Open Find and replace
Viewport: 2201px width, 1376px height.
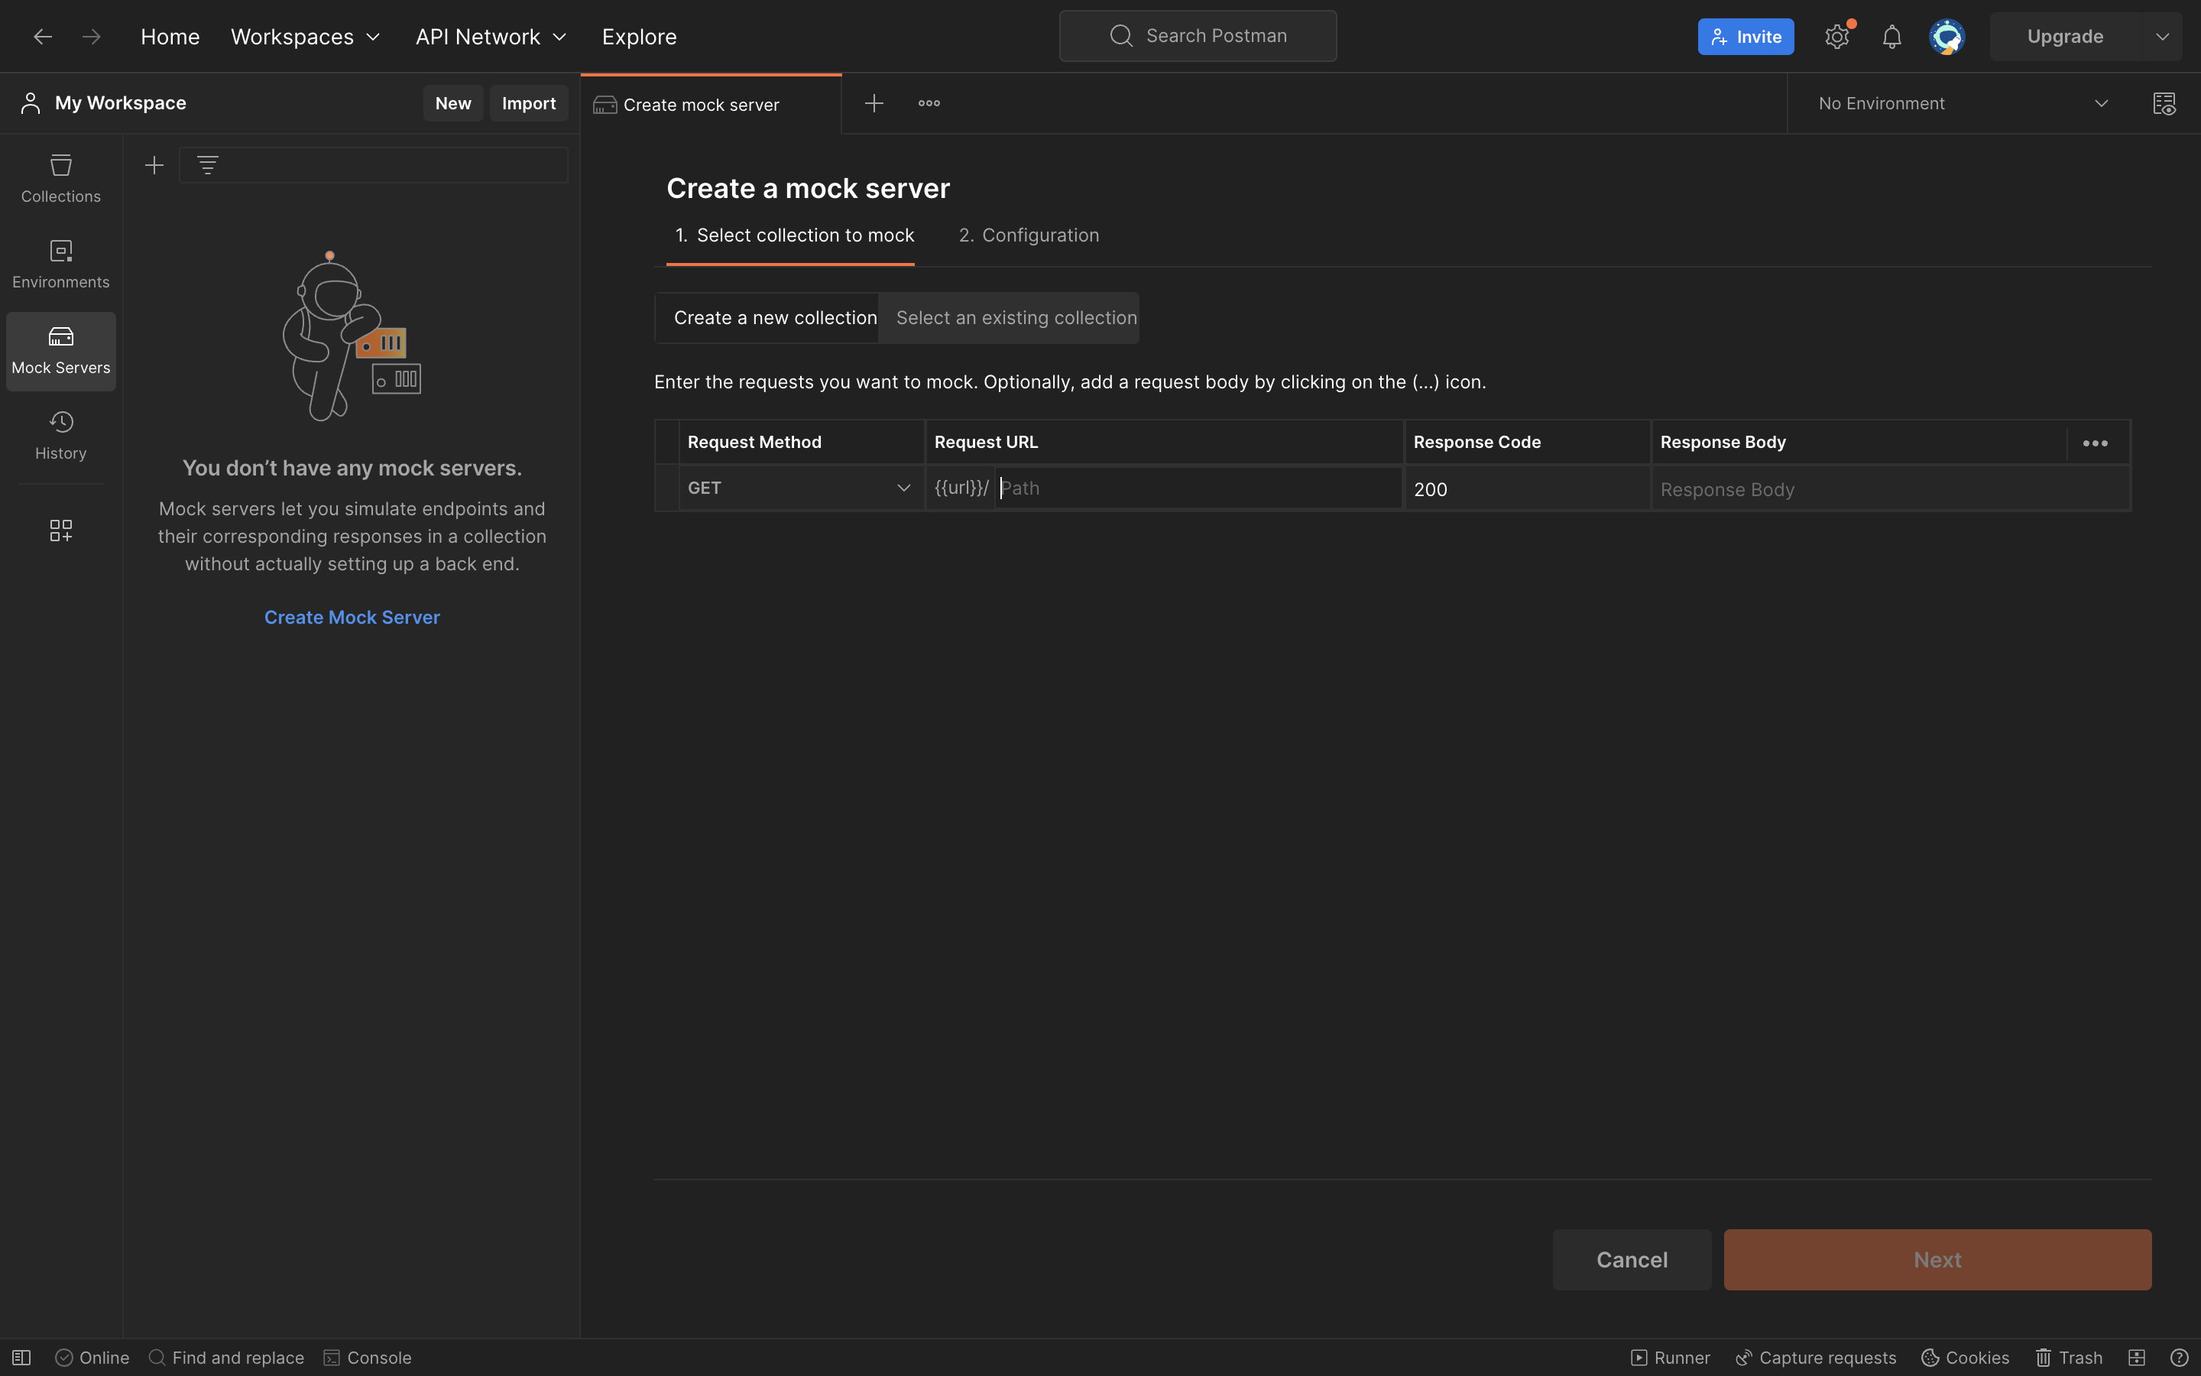tap(225, 1357)
